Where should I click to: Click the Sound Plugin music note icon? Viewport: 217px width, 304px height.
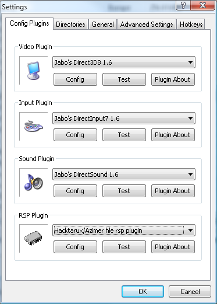tap(34, 182)
